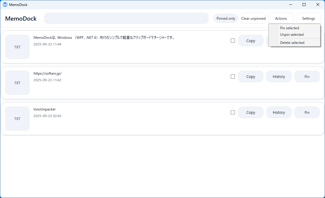Tick the checkbox for the MemoDock description entry

233,41
